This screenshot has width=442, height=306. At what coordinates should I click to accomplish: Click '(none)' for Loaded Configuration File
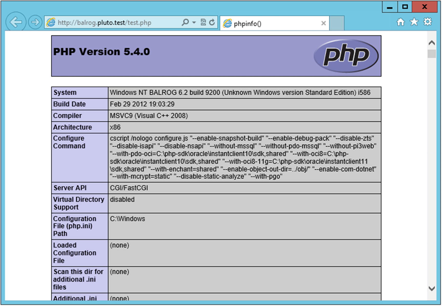tap(119, 245)
